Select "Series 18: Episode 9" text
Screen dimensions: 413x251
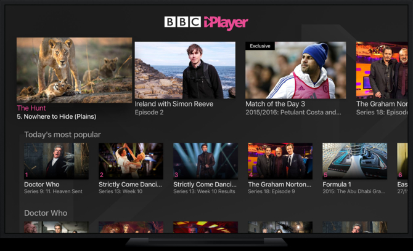(271, 191)
